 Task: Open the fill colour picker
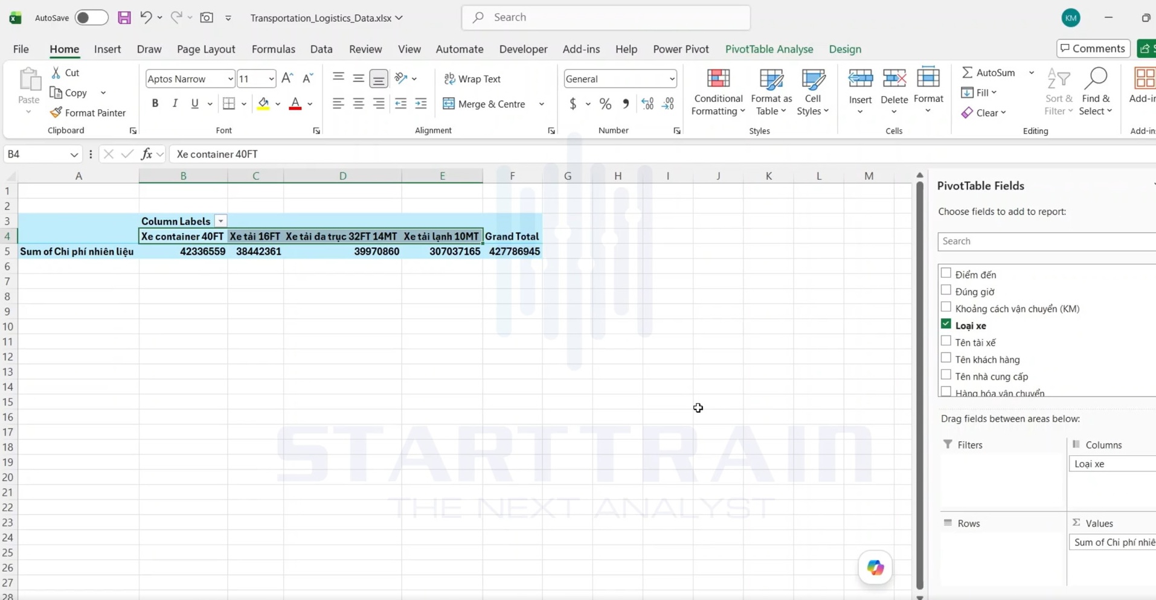[278, 104]
